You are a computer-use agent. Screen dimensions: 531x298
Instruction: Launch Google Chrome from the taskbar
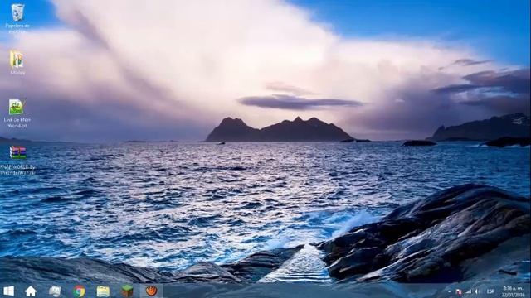(79, 291)
